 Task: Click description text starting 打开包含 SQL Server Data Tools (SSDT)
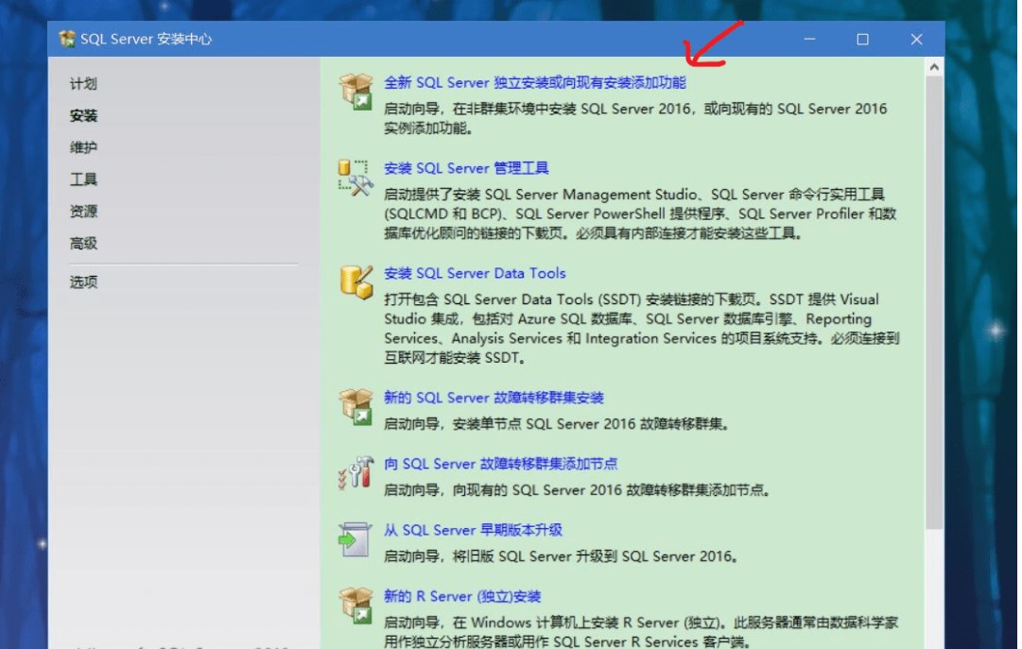(642, 329)
